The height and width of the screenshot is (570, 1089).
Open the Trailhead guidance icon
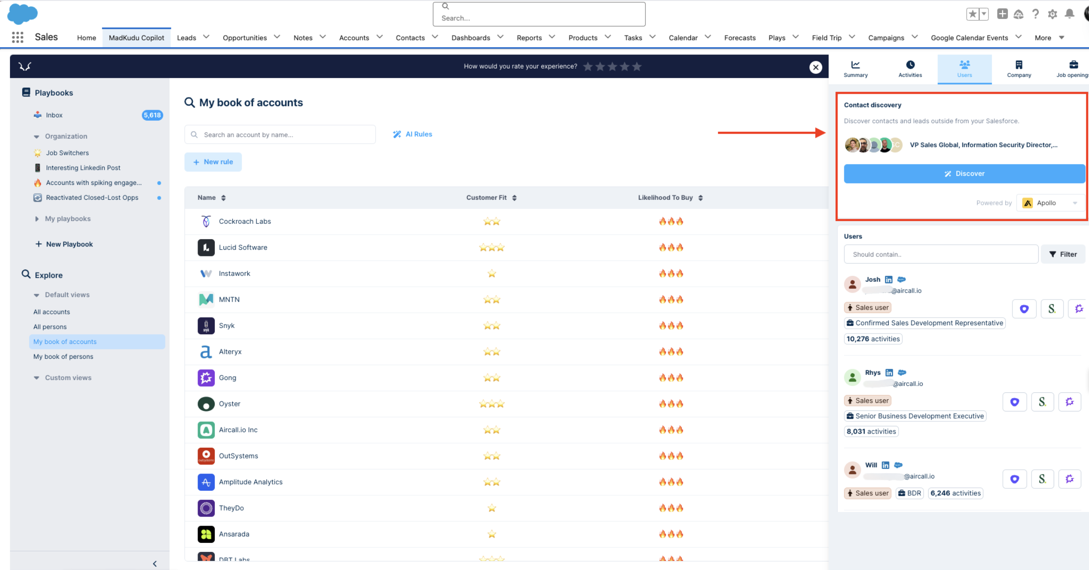1018,14
